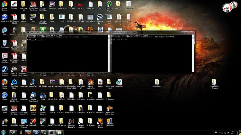
Task: Select the stackTriCo... - Shortcut icon
Action: click(x=214, y=84)
